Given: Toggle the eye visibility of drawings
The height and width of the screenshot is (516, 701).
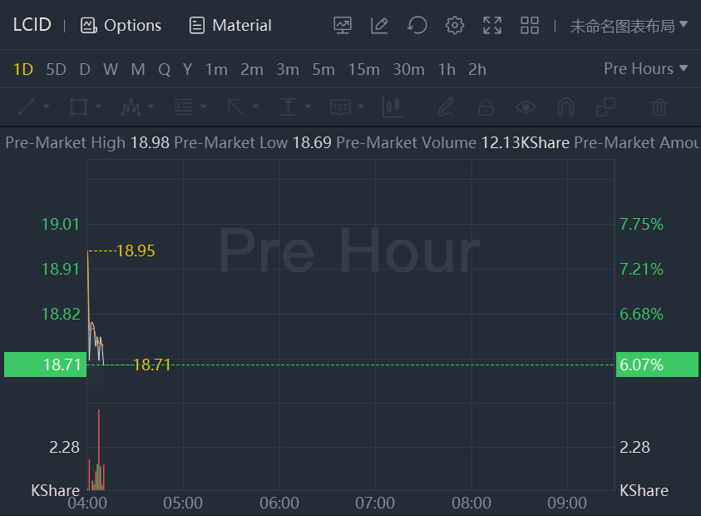Looking at the screenshot, I should coord(526,107).
